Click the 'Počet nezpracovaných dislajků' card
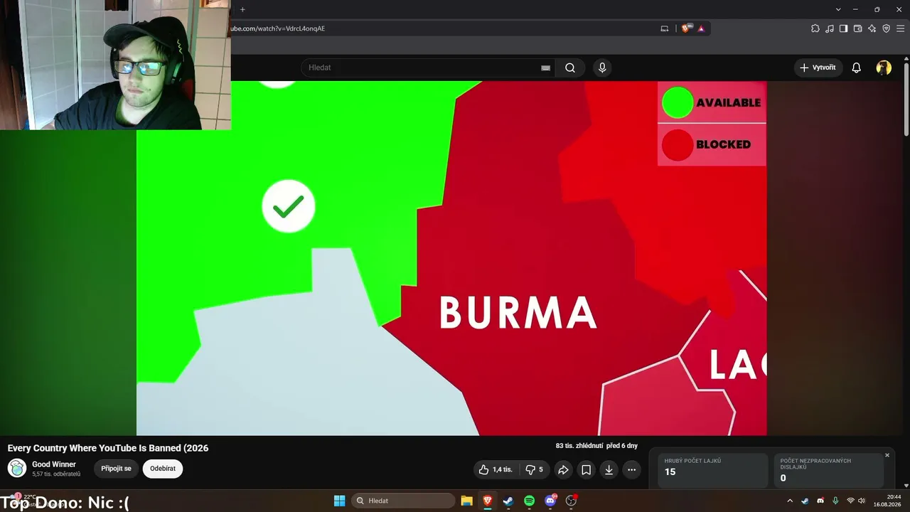This screenshot has width=910, height=512. [x=829, y=471]
